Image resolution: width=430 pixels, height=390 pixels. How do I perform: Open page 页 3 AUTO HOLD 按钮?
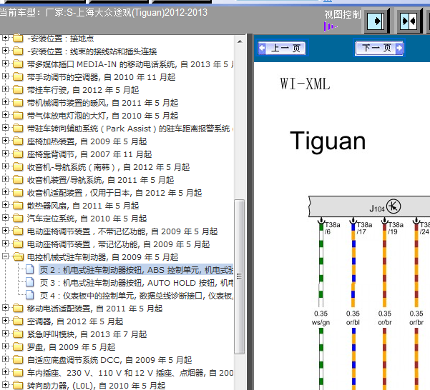[136, 283]
